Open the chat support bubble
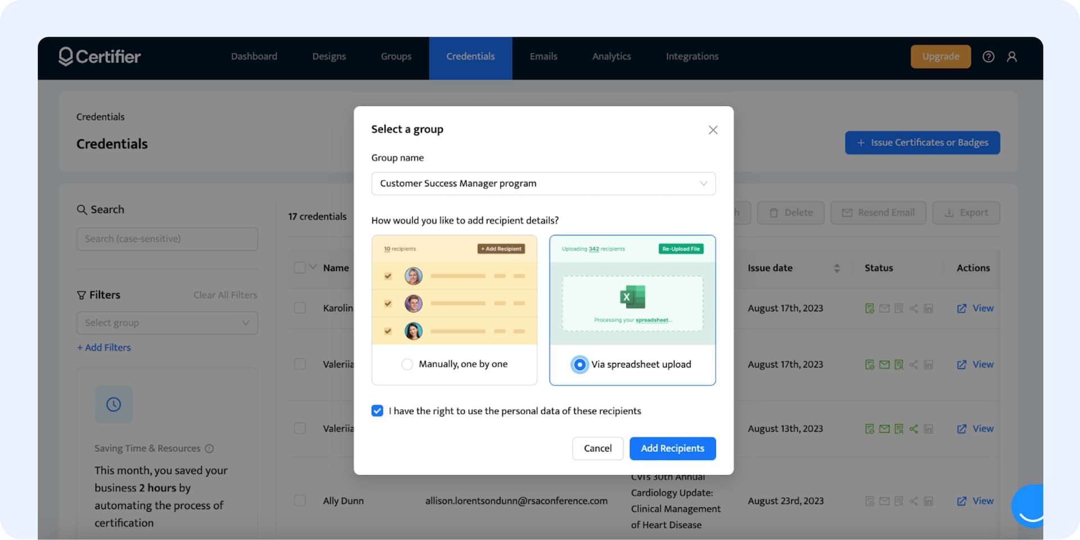 pos(1029,506)
